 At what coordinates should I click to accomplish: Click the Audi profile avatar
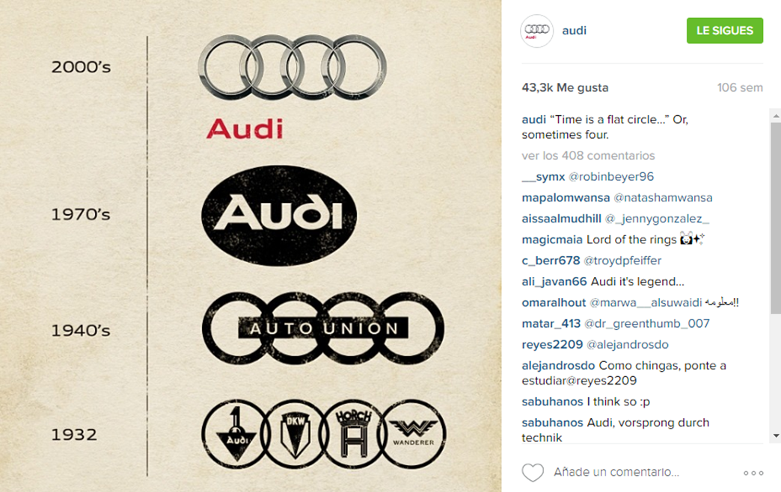pos(536,31)
